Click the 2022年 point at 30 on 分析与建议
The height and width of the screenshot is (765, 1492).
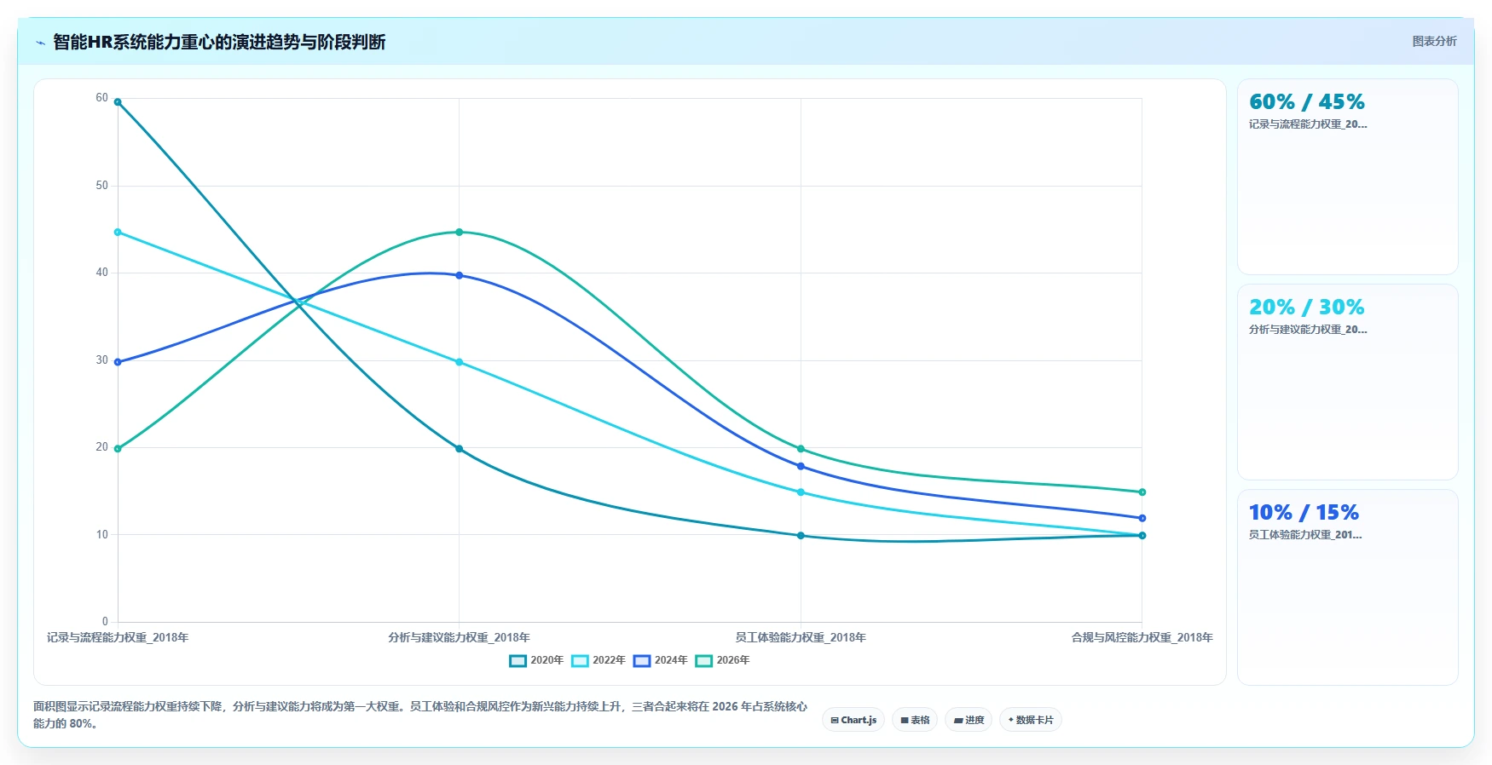[x=460, y=362]
